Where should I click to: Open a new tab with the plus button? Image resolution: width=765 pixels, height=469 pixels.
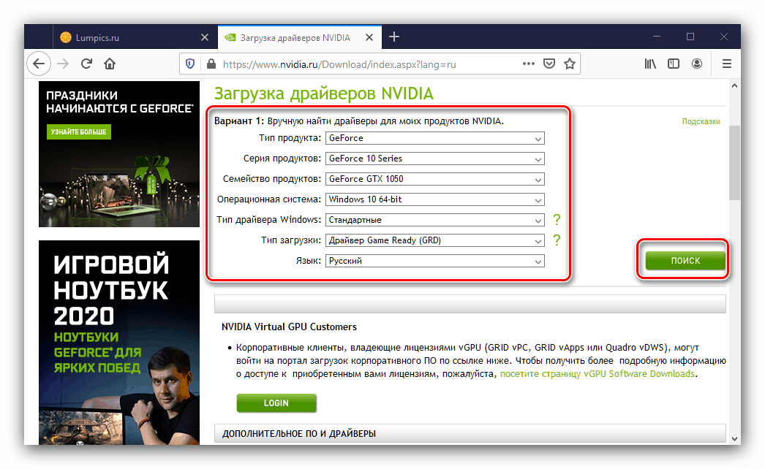(x=394, y=37)
